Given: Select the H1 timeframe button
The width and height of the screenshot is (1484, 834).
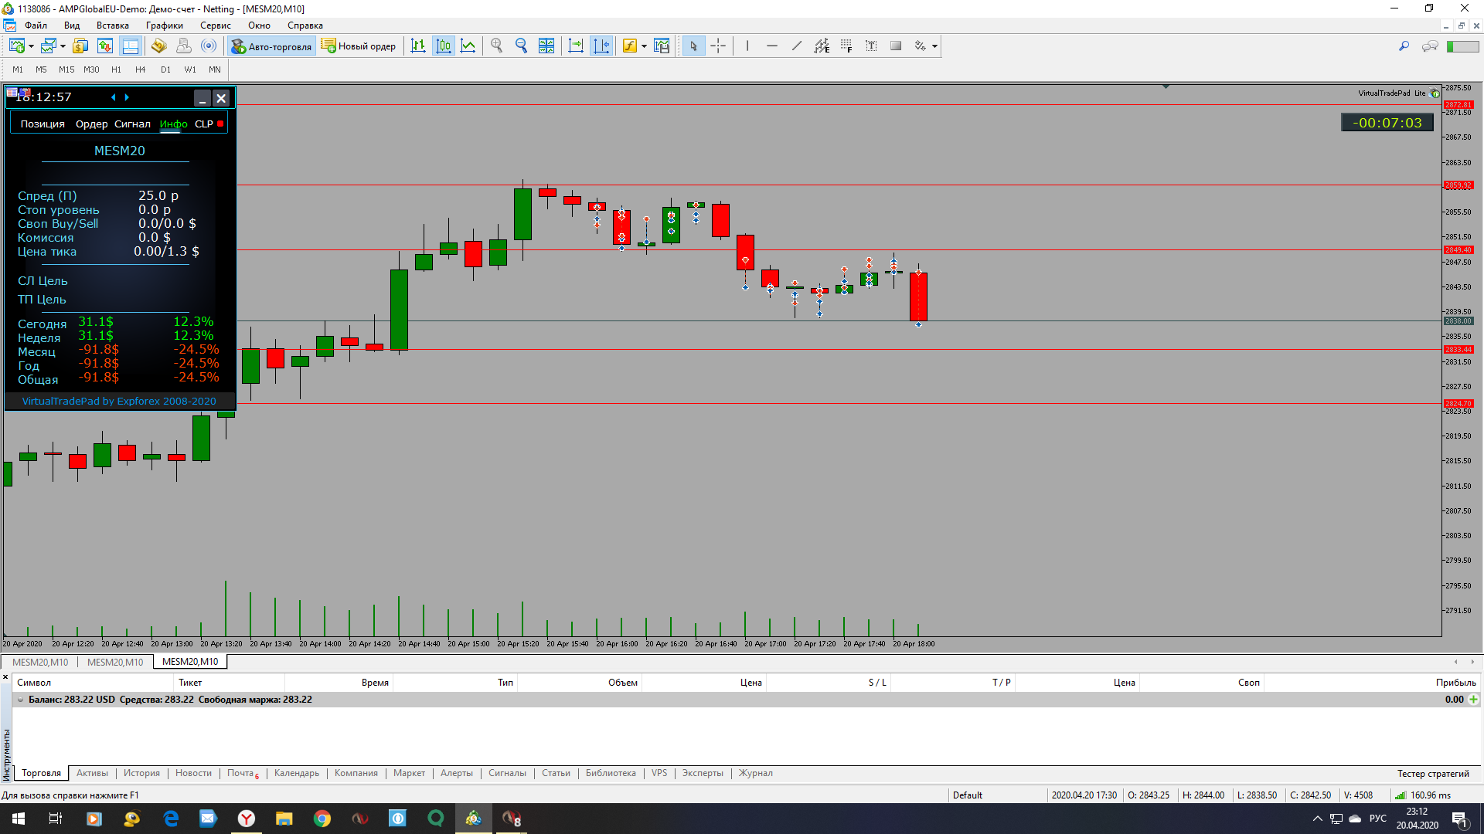Looking at the screenshot, I should pos(116,69).
